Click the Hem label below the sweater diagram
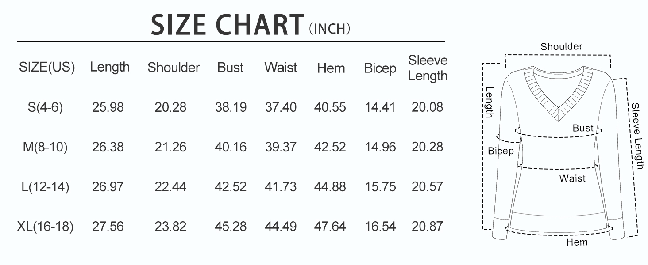Image resolution: width=648 pixels, height=265 pixels. click(x=577, y=242)
